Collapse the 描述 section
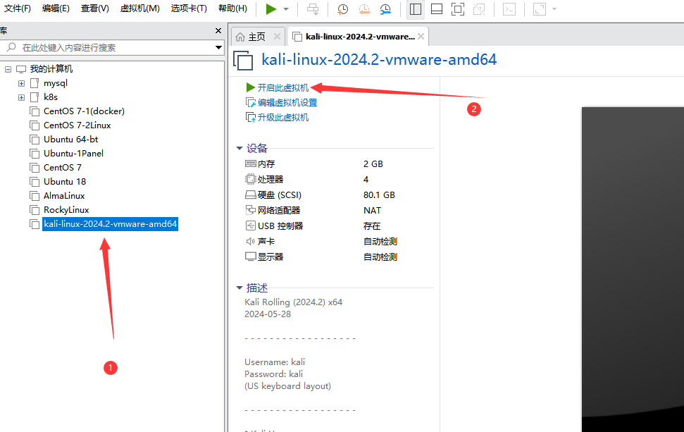The image size is (684, 432). tap(239, 288)
